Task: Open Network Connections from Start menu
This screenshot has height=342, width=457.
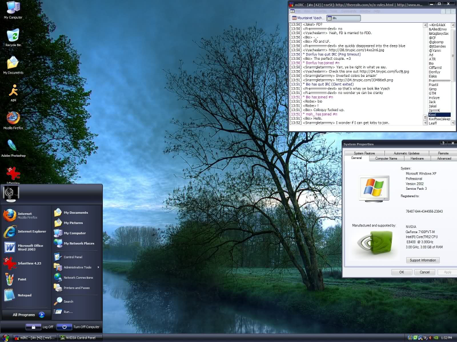Action: [x=77, y=278]
